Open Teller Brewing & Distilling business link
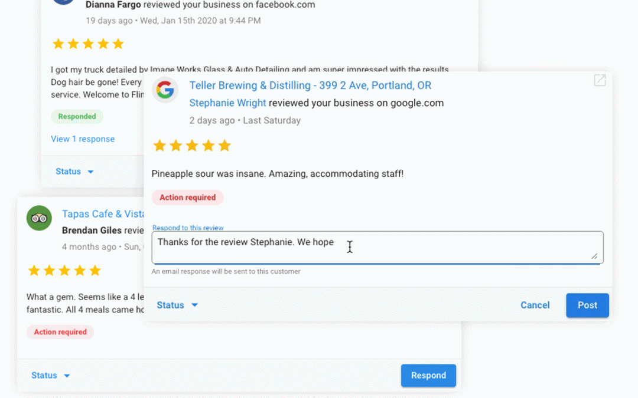Image resolution: width=638 pixels, height=398 pixels. [x=310, y=85]
